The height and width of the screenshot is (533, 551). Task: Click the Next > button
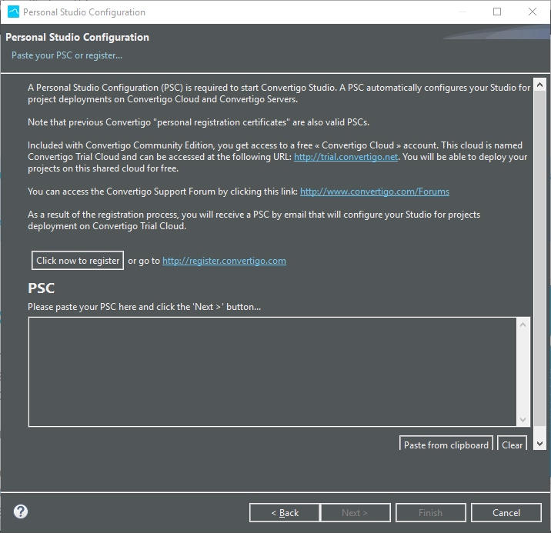pos(354,513)
